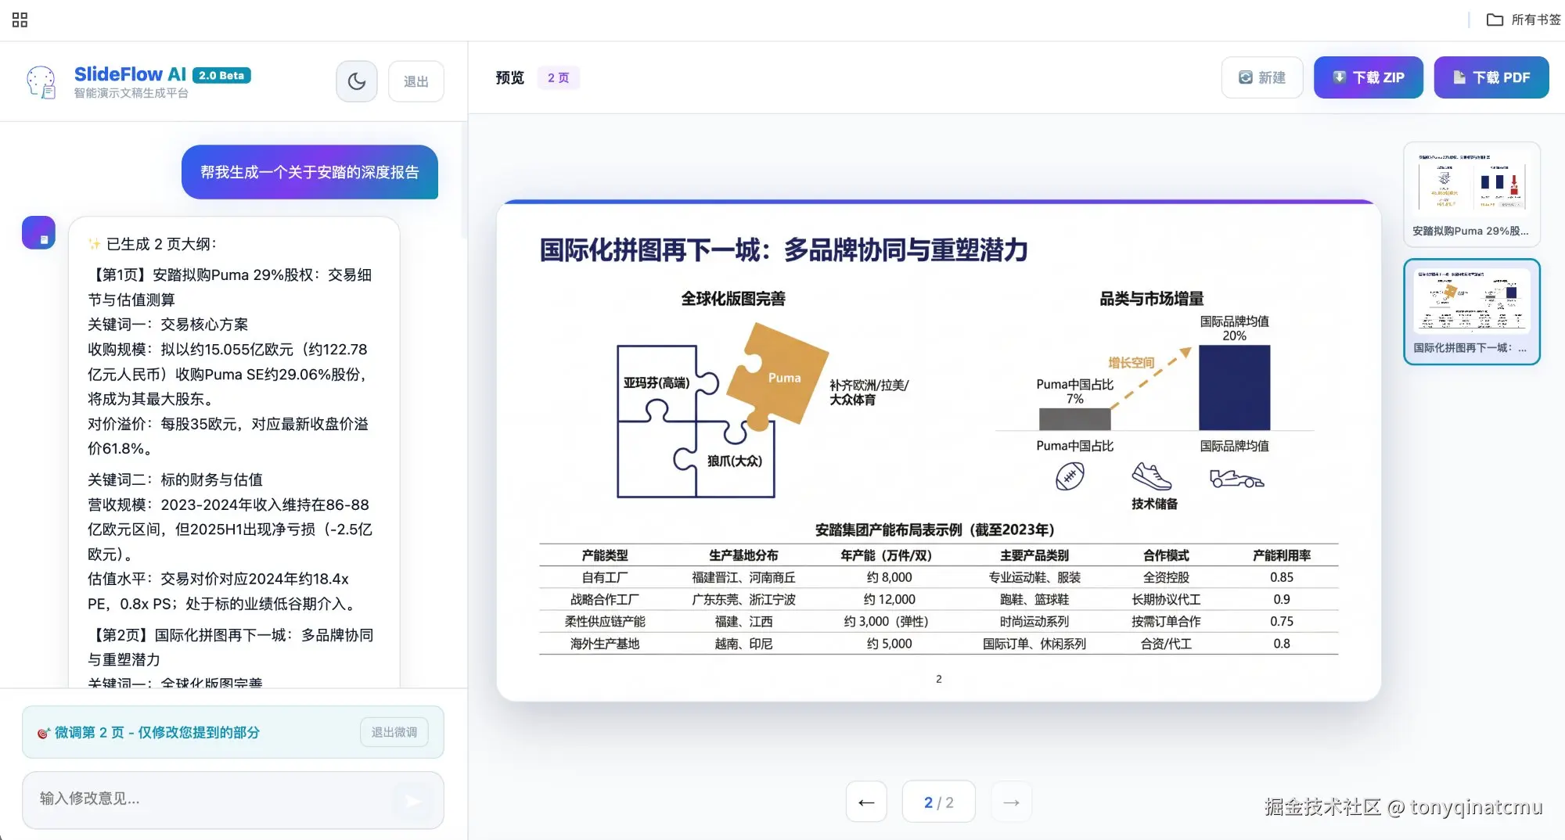This screenshot has height=840, width=1565.
Task: Select the orange 增长空间 label
Action: click(1131, 363)
